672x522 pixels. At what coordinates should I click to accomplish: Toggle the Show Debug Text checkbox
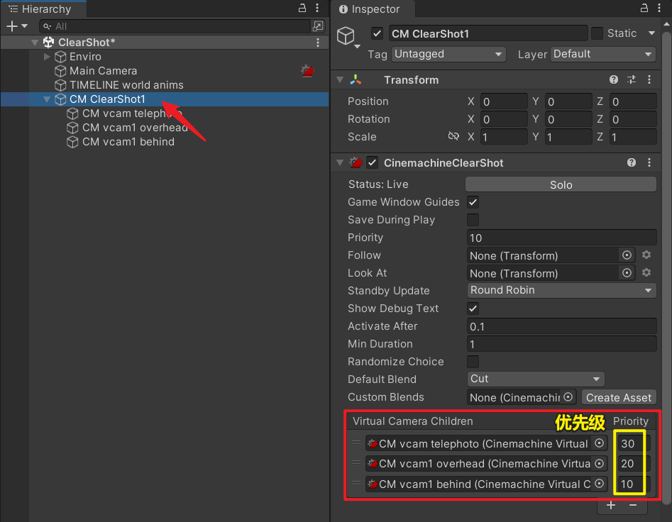(473, 309)
